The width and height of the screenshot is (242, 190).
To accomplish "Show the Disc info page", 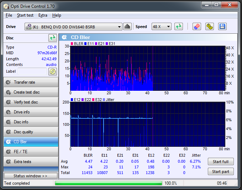I will tap(31, 122).
